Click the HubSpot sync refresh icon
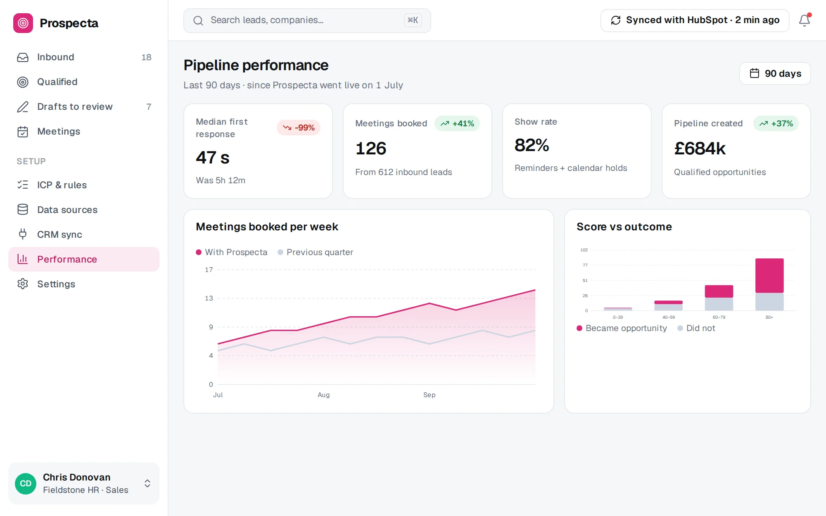826x516 pixels. (x=616, y=20)
